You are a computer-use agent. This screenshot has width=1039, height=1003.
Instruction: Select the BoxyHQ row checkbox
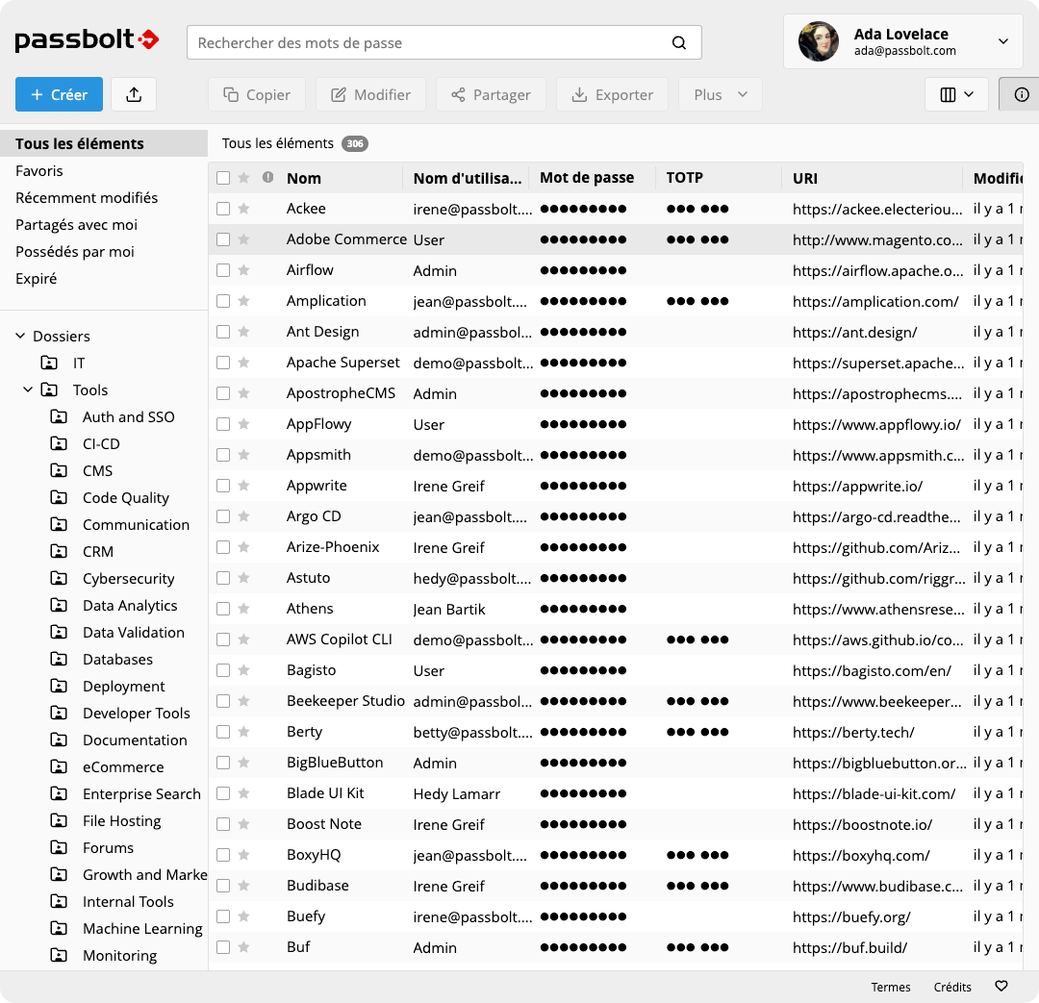click(223, 855)
